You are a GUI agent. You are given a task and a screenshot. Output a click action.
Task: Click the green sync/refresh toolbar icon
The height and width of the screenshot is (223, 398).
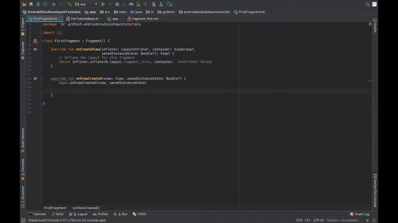coord(38,4)
